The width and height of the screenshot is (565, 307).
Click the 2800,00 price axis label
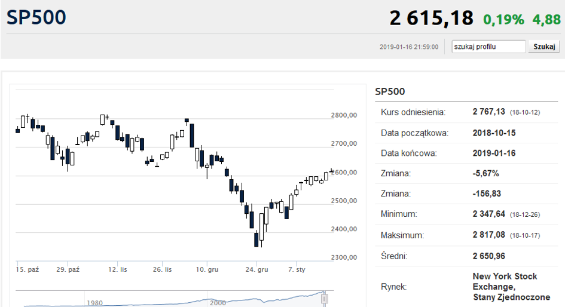(344, 115)
